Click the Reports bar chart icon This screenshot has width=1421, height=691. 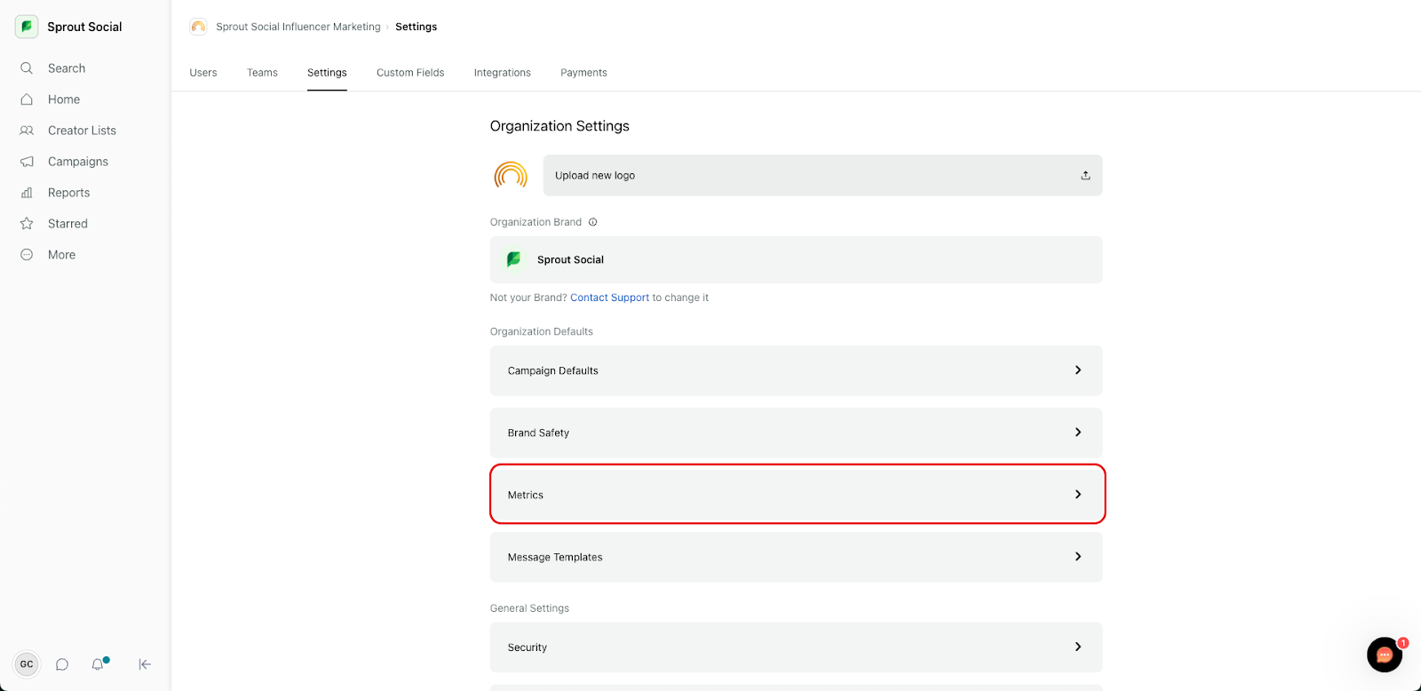point(27,193)
